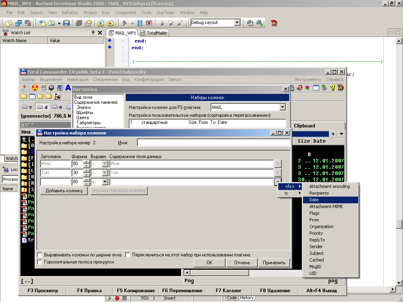The image size is (403, 302).
Task: Confirm with the OK button
Action: [x=210, y=263]
